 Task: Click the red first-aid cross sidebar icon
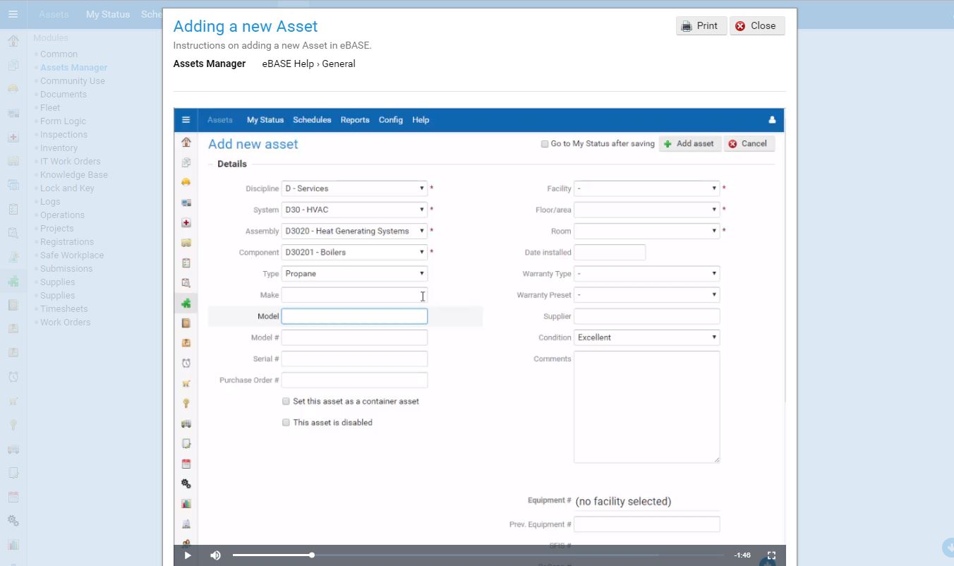tap(186, 222)
